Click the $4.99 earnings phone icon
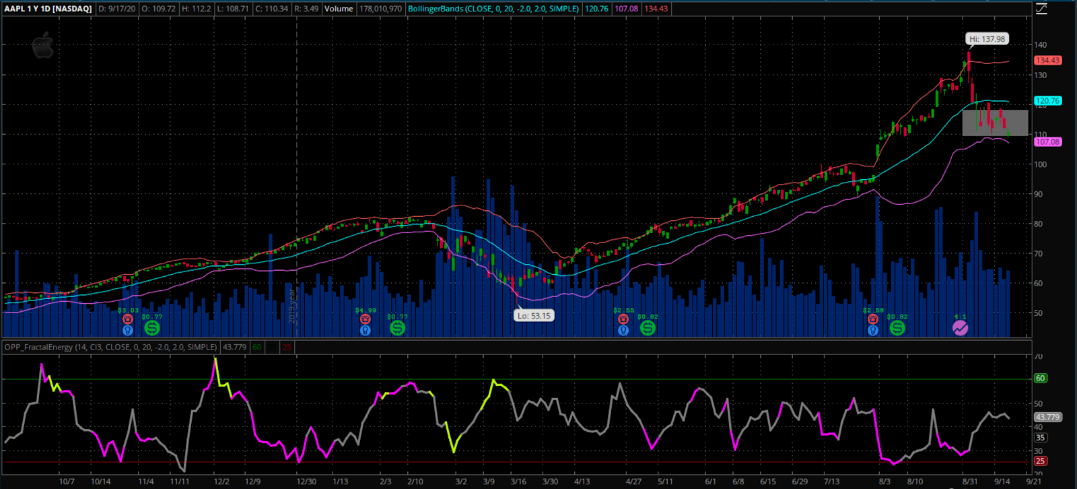 click(365, 319)
